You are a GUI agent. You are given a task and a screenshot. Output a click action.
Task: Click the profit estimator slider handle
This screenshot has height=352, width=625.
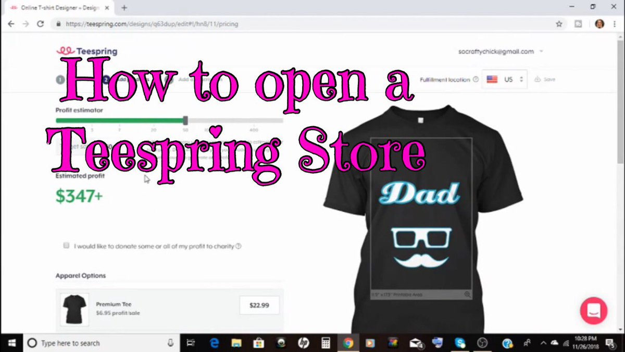tap(185, 120)
